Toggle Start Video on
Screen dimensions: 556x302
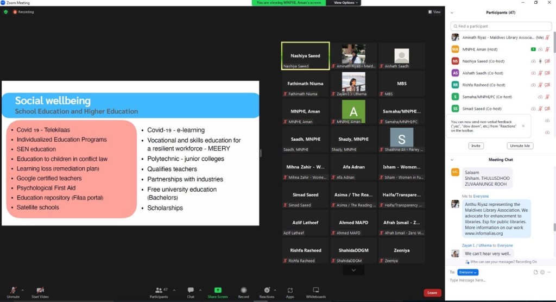[40, 291]
